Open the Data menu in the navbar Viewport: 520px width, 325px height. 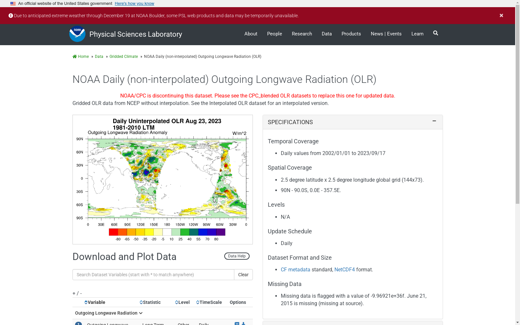327,34
